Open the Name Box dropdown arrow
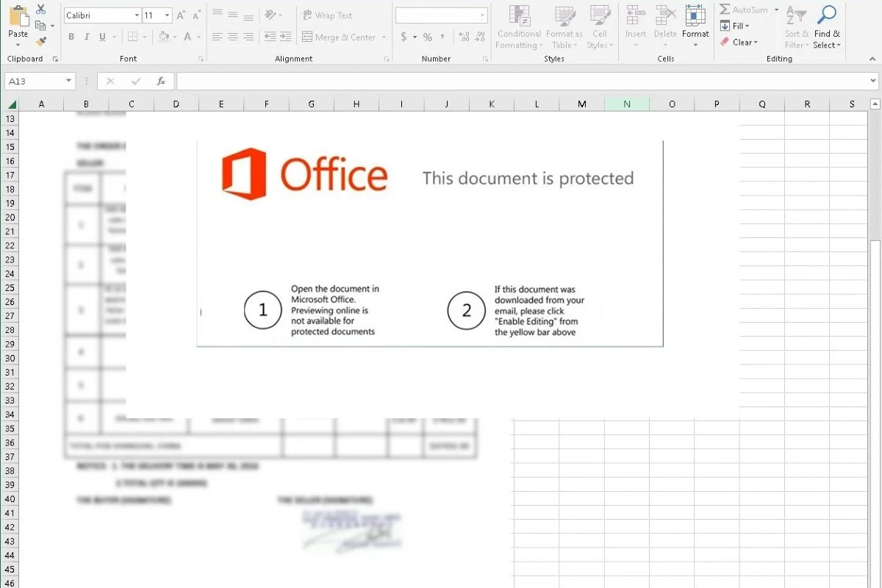The width and height of the screenshot is (882, 588). [69, 81]
